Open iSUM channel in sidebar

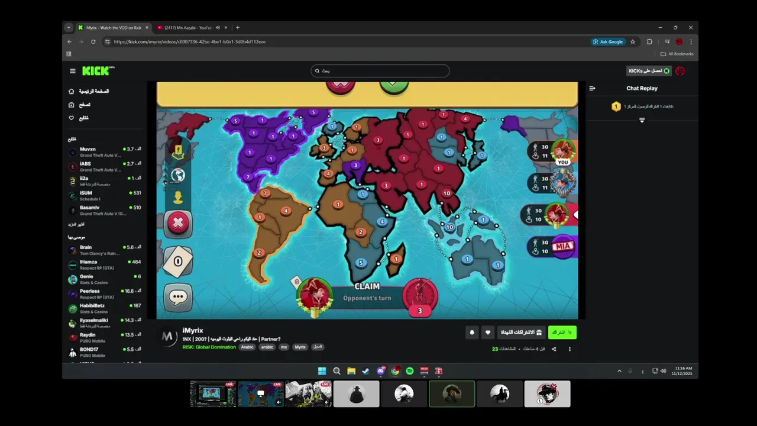105,196
